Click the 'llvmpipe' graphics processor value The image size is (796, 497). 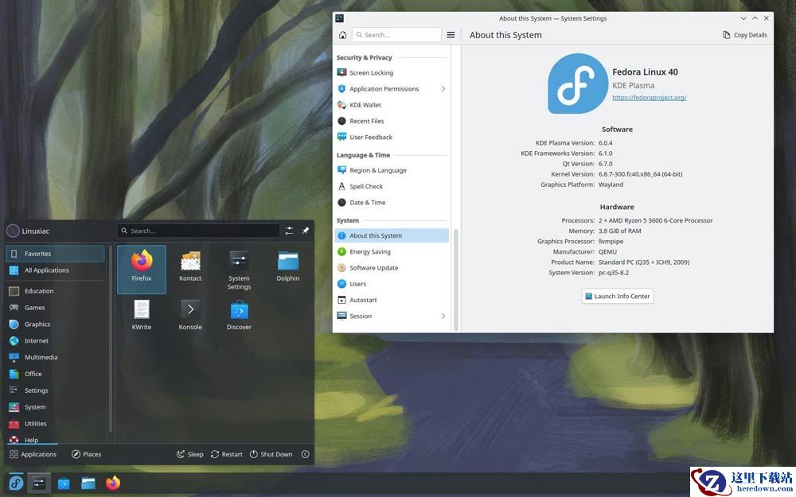click(x=611, y=242)
